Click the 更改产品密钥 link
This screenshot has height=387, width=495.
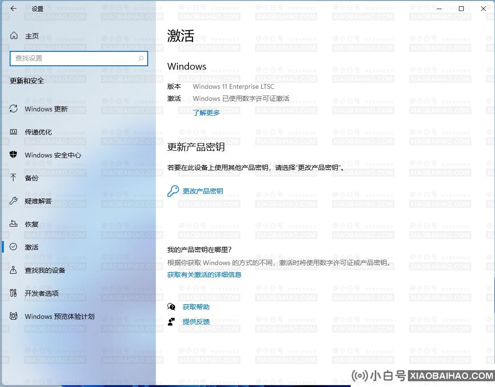pos(203,191)
